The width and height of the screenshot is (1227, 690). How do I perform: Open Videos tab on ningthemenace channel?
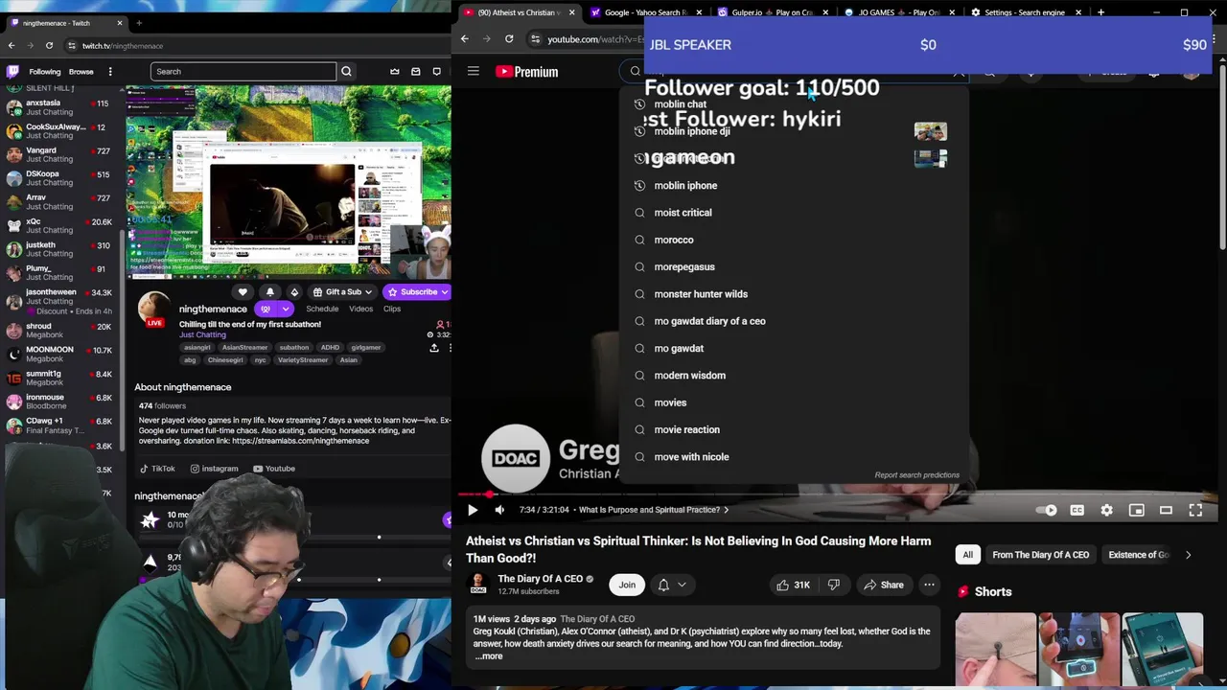[x=360, y=309]
